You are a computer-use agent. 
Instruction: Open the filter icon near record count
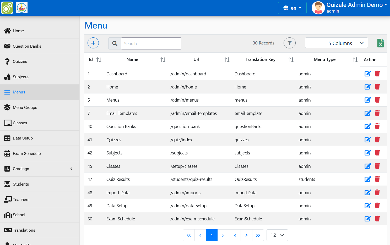coord(289,43)
